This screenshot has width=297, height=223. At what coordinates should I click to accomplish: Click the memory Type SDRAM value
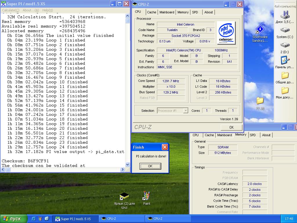[x=223, y=147]
